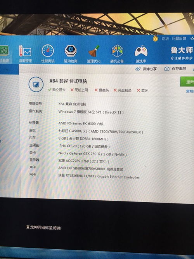The width and height of the screenshot is (194, 259).
Task: Click the 内存 label
Action: (x=32, y=138)
